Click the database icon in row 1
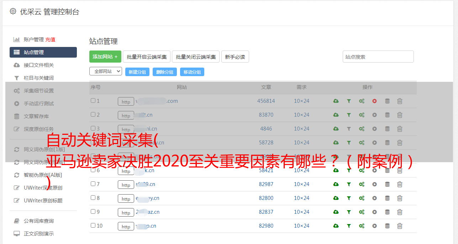 pos(387,101)
